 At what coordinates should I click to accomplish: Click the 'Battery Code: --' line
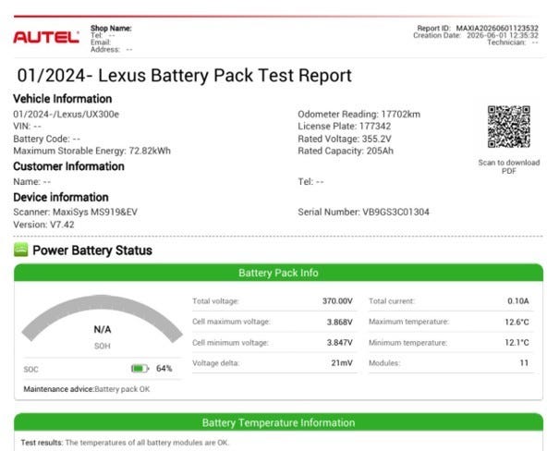coord(47,139)
